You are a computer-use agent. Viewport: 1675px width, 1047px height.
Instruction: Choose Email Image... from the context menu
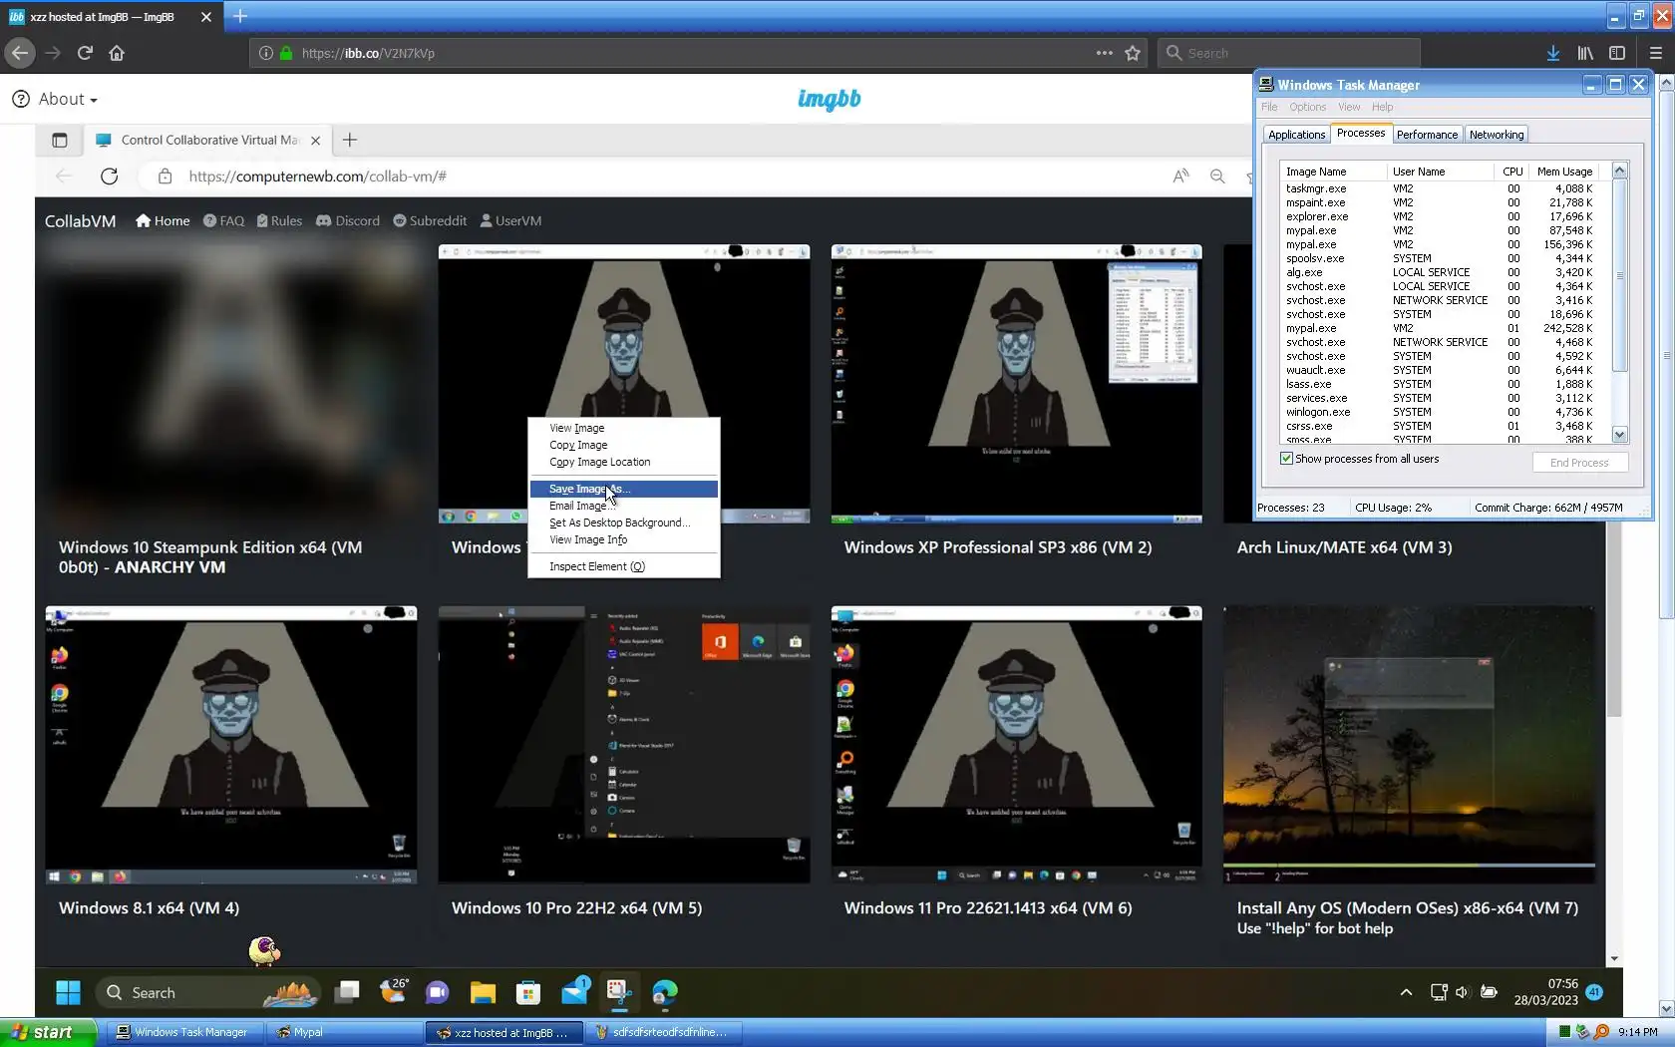tap(623, 506)
